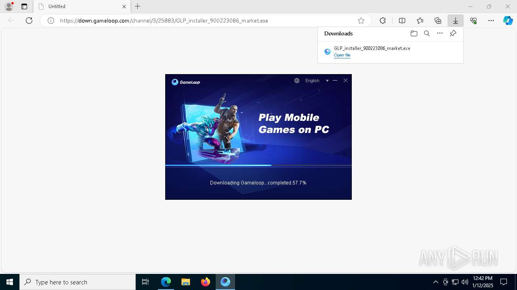The height and width of the screenshot is (290, 517).
Task: View site information icon in address bar
Action: coord(51,21)
